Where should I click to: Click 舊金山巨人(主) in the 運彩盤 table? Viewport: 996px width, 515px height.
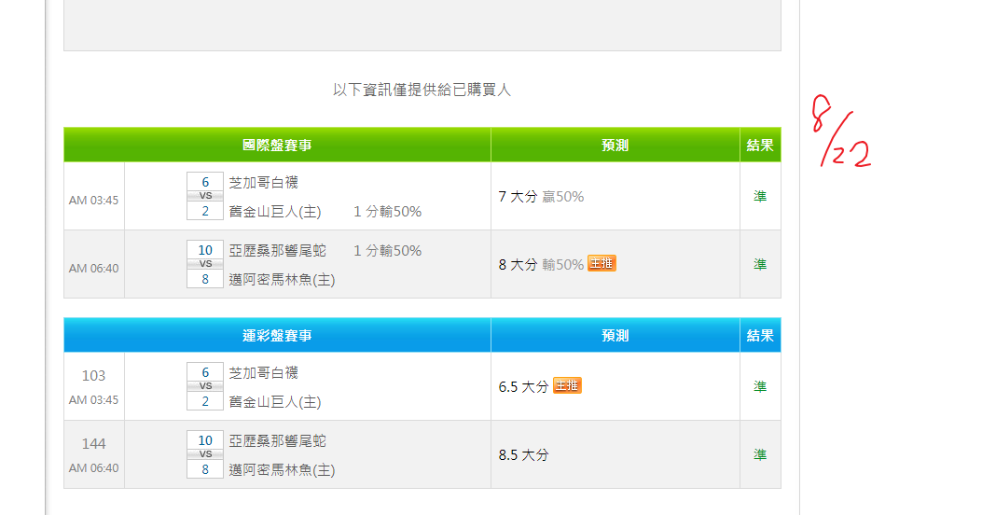tap(274, 401)
